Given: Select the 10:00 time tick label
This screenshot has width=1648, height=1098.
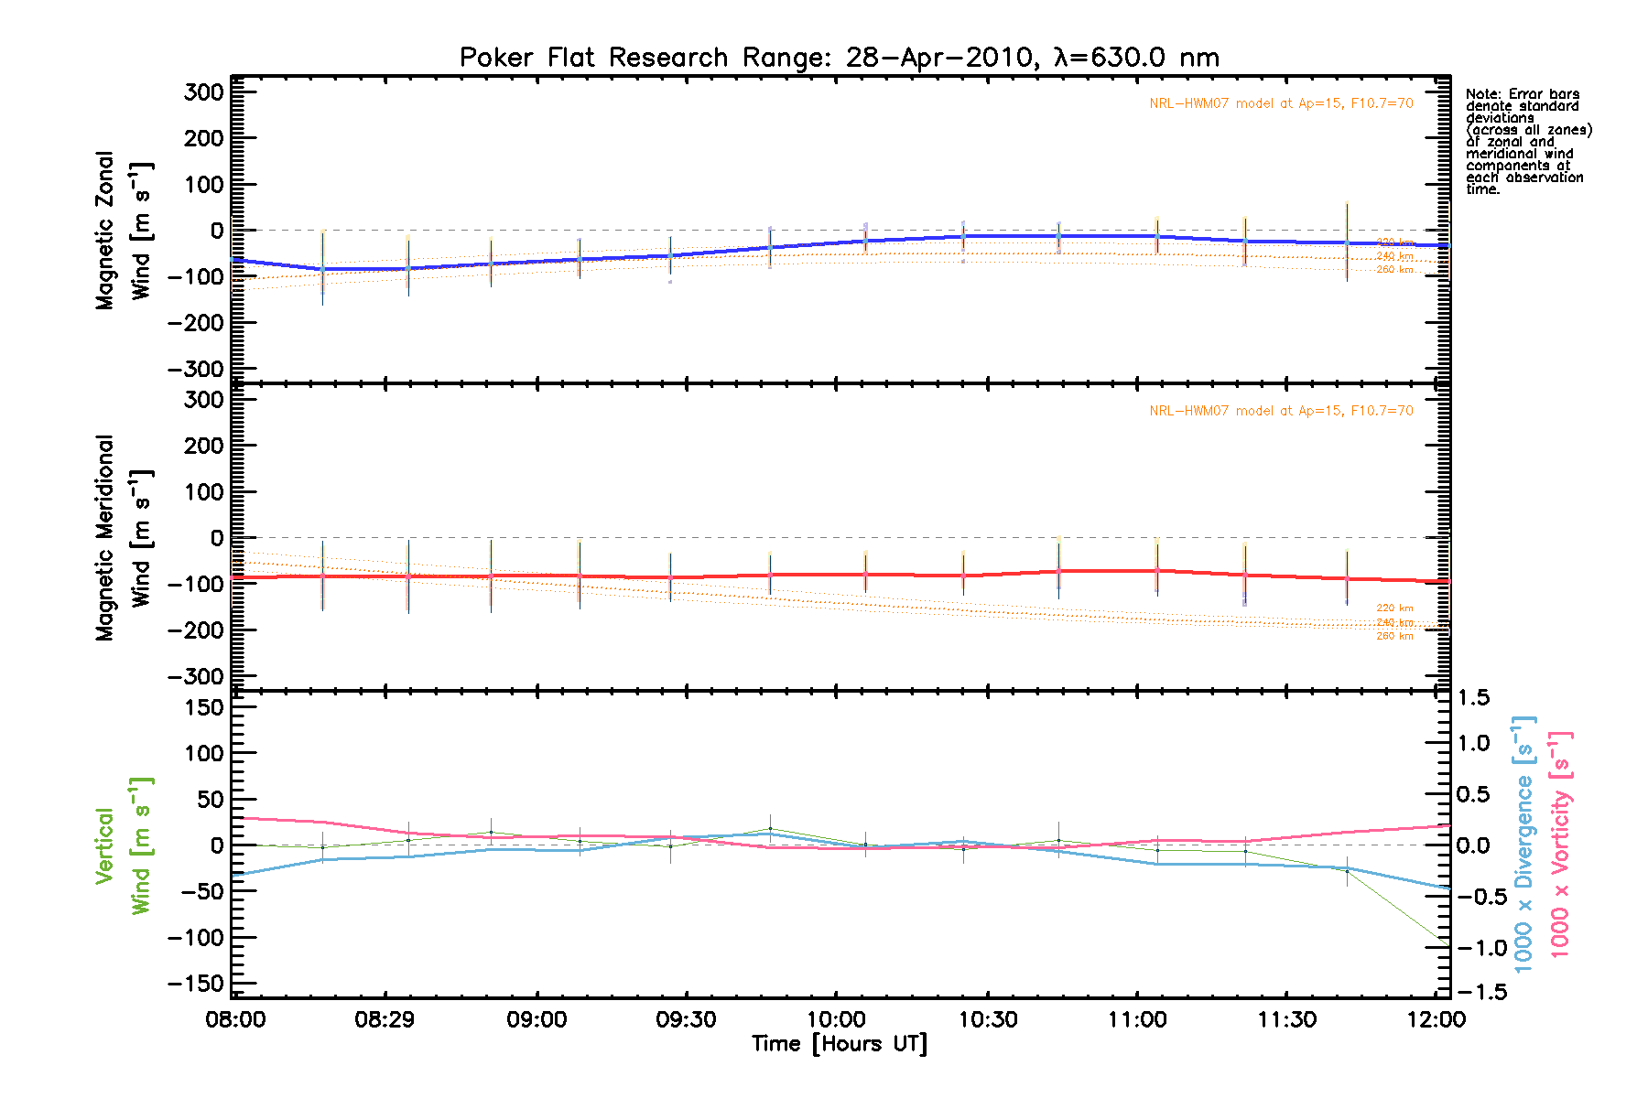Looking at the screenshot, I should 837,1020.
